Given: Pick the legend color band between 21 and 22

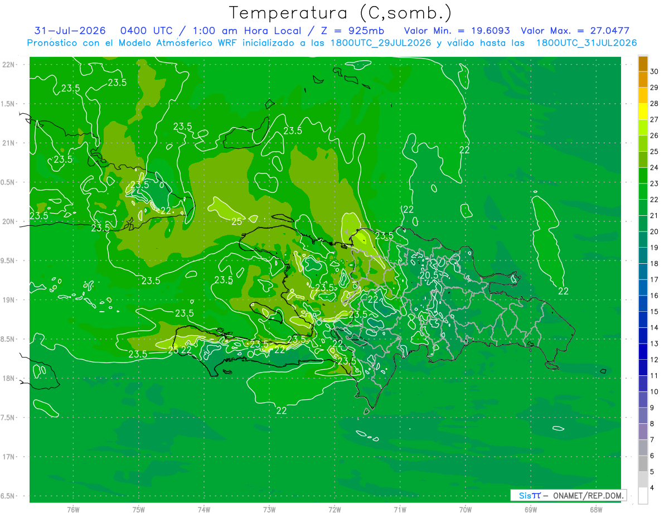Looking at the screenshot, I should (x=643, y=207).
